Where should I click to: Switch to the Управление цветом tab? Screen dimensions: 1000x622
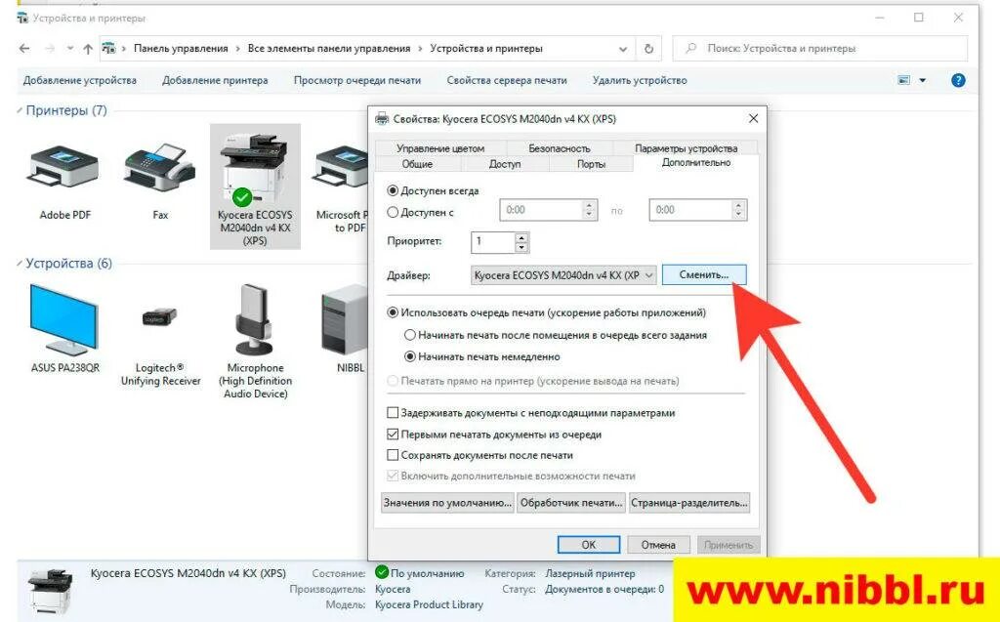[440, 148]
